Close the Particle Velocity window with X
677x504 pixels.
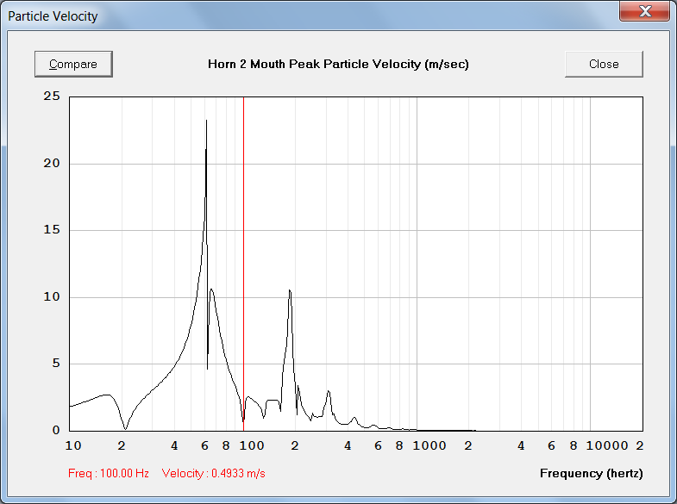pos(644,10)
